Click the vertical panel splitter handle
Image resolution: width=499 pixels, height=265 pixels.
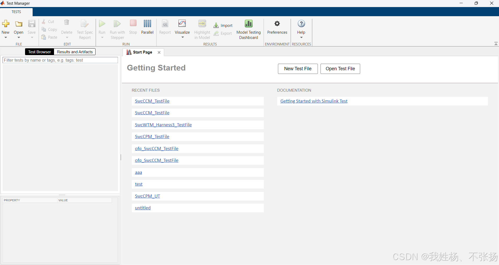(121, 157)
